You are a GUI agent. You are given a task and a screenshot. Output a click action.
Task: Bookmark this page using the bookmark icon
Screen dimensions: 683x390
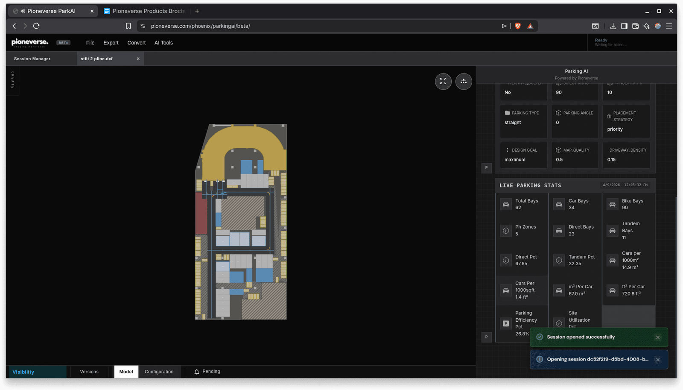point(128,26)
